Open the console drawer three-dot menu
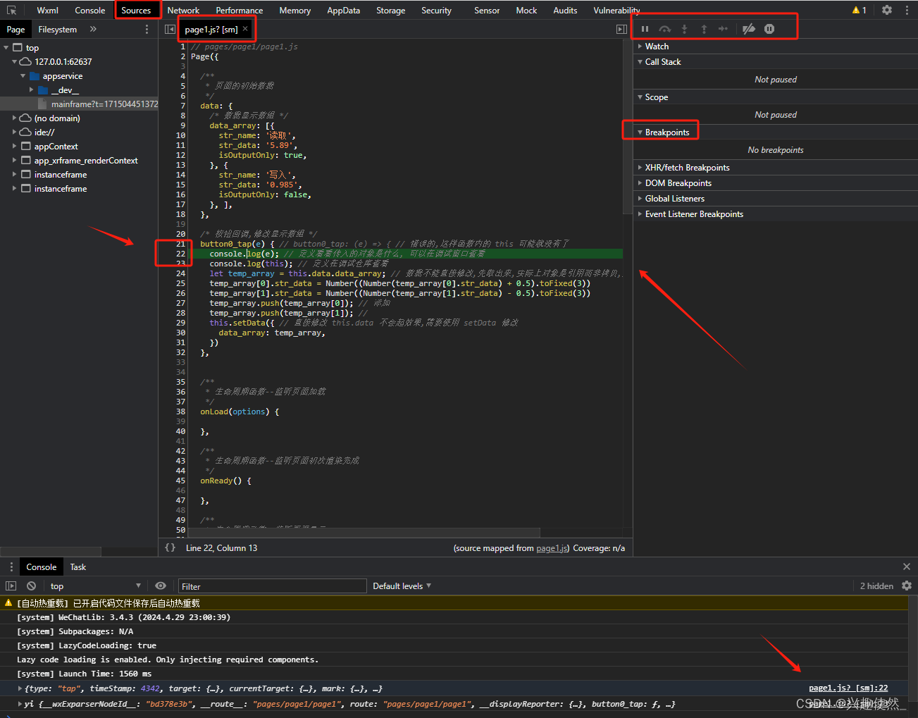918x718 pixels. click(x=11, y=567)
